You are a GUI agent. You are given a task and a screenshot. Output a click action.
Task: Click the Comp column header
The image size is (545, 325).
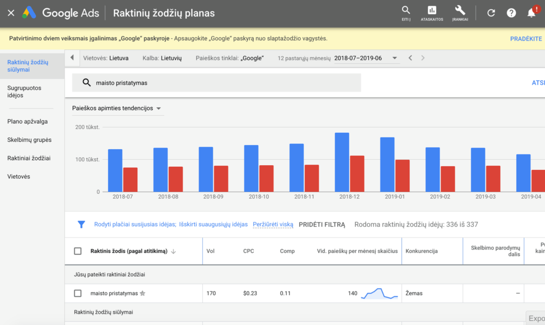[287, 251]
